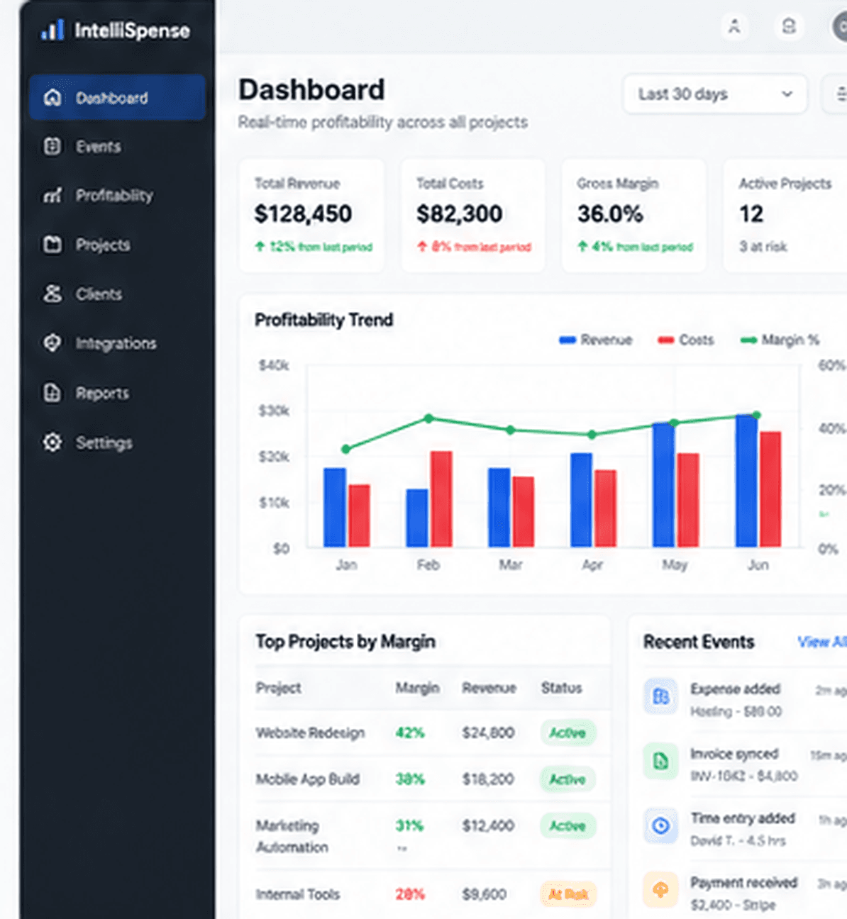Click the $24,800 revenue cell
Viewport: 847px width, 919px height.
click(488, 733)
